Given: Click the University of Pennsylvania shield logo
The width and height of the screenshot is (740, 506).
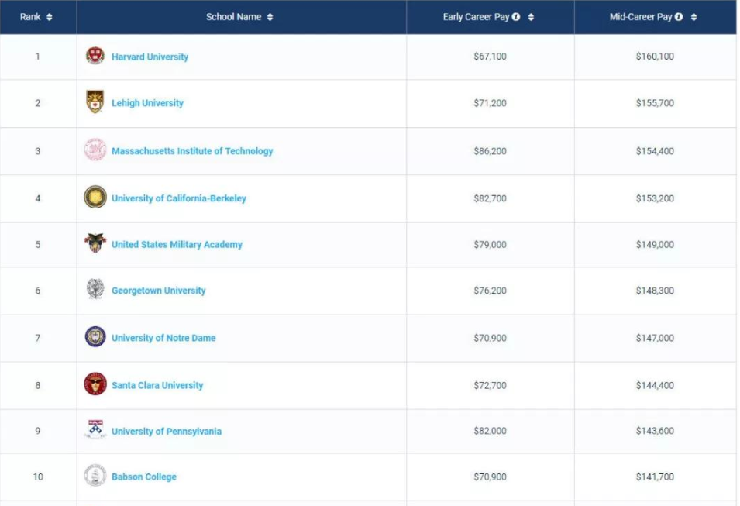Looking at the screenshot, I should tap(95, 429).
